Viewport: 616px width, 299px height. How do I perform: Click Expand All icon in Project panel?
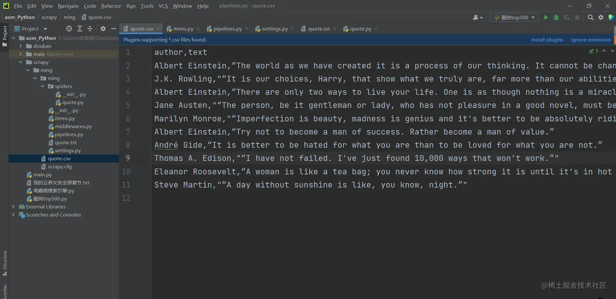tap(79, 29)
